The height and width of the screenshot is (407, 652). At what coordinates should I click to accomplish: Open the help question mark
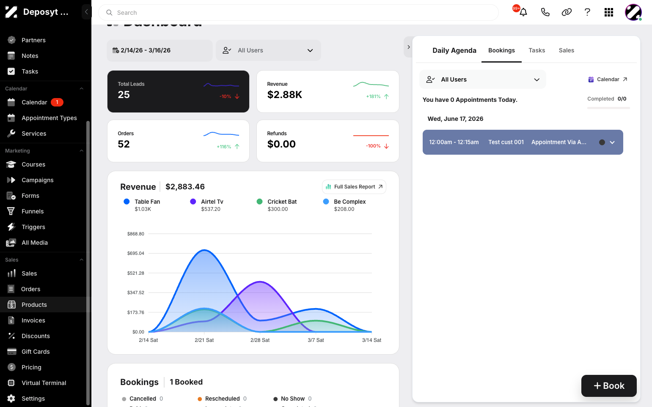point(587,12)
